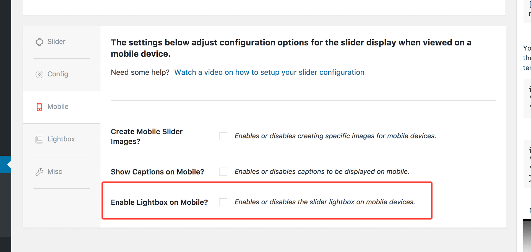Check Enable Lightbox on Mobile checkbox

coord(223,202)
